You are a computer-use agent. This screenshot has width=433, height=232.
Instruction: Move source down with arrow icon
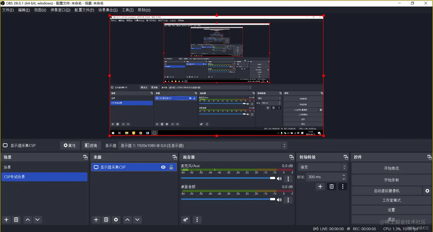point(137,220)
